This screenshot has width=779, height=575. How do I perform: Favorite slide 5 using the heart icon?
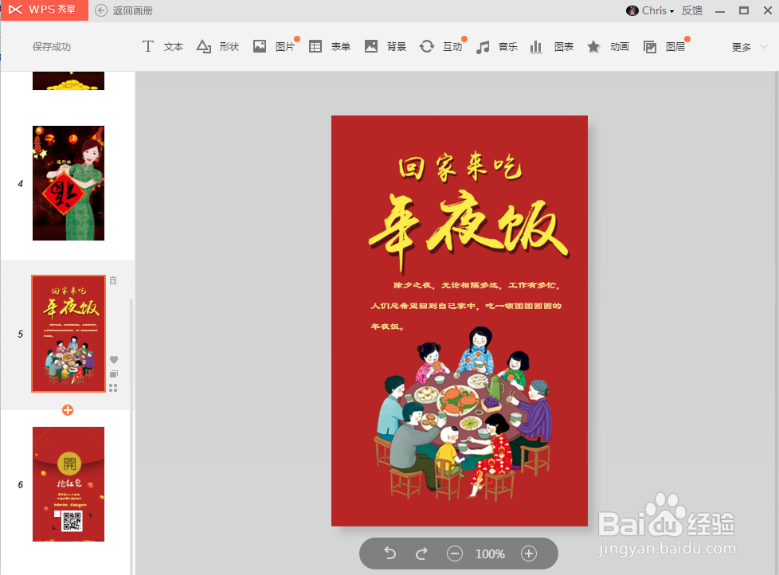113,359
